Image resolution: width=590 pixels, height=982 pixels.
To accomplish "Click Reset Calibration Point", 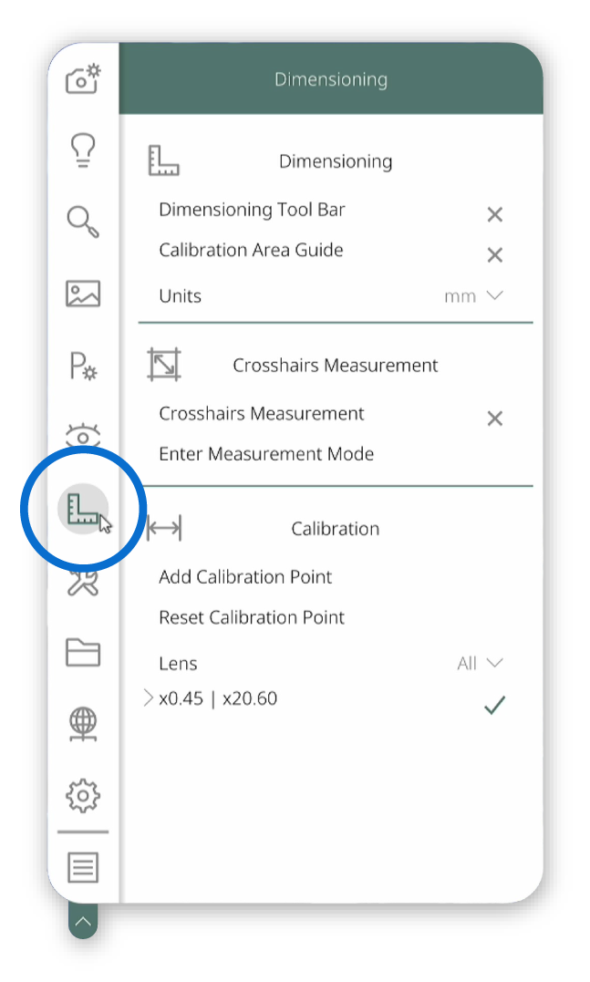I will click(x=251, y=617).
